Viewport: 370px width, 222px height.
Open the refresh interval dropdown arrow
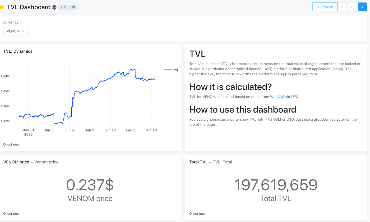tap(342, 7)
